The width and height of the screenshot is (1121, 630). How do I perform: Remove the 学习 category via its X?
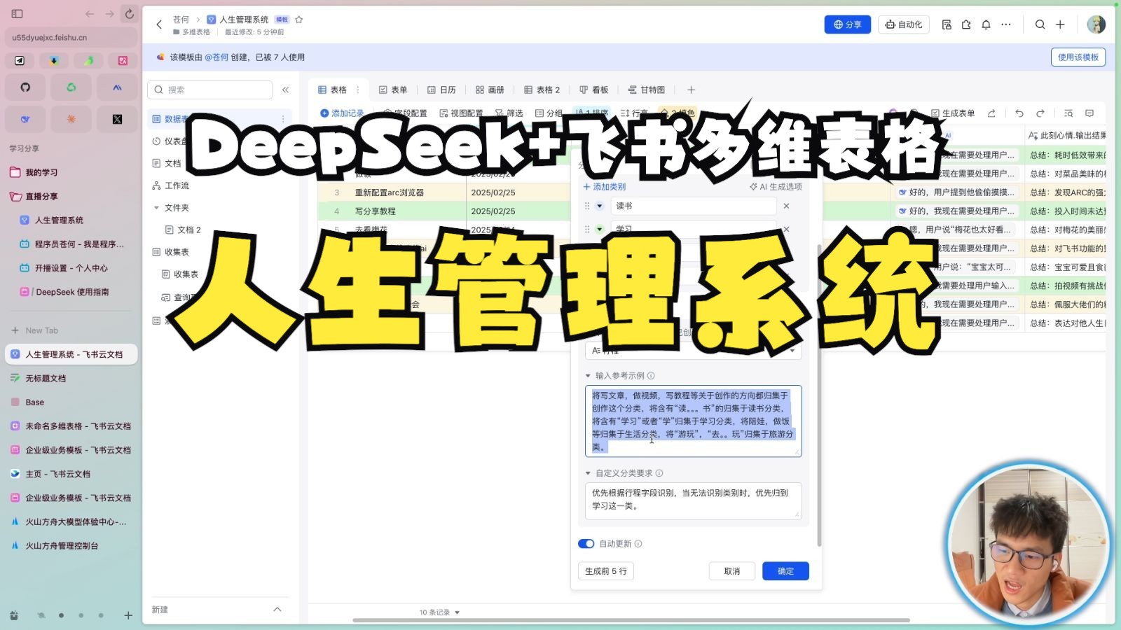(x=787, y=229)
